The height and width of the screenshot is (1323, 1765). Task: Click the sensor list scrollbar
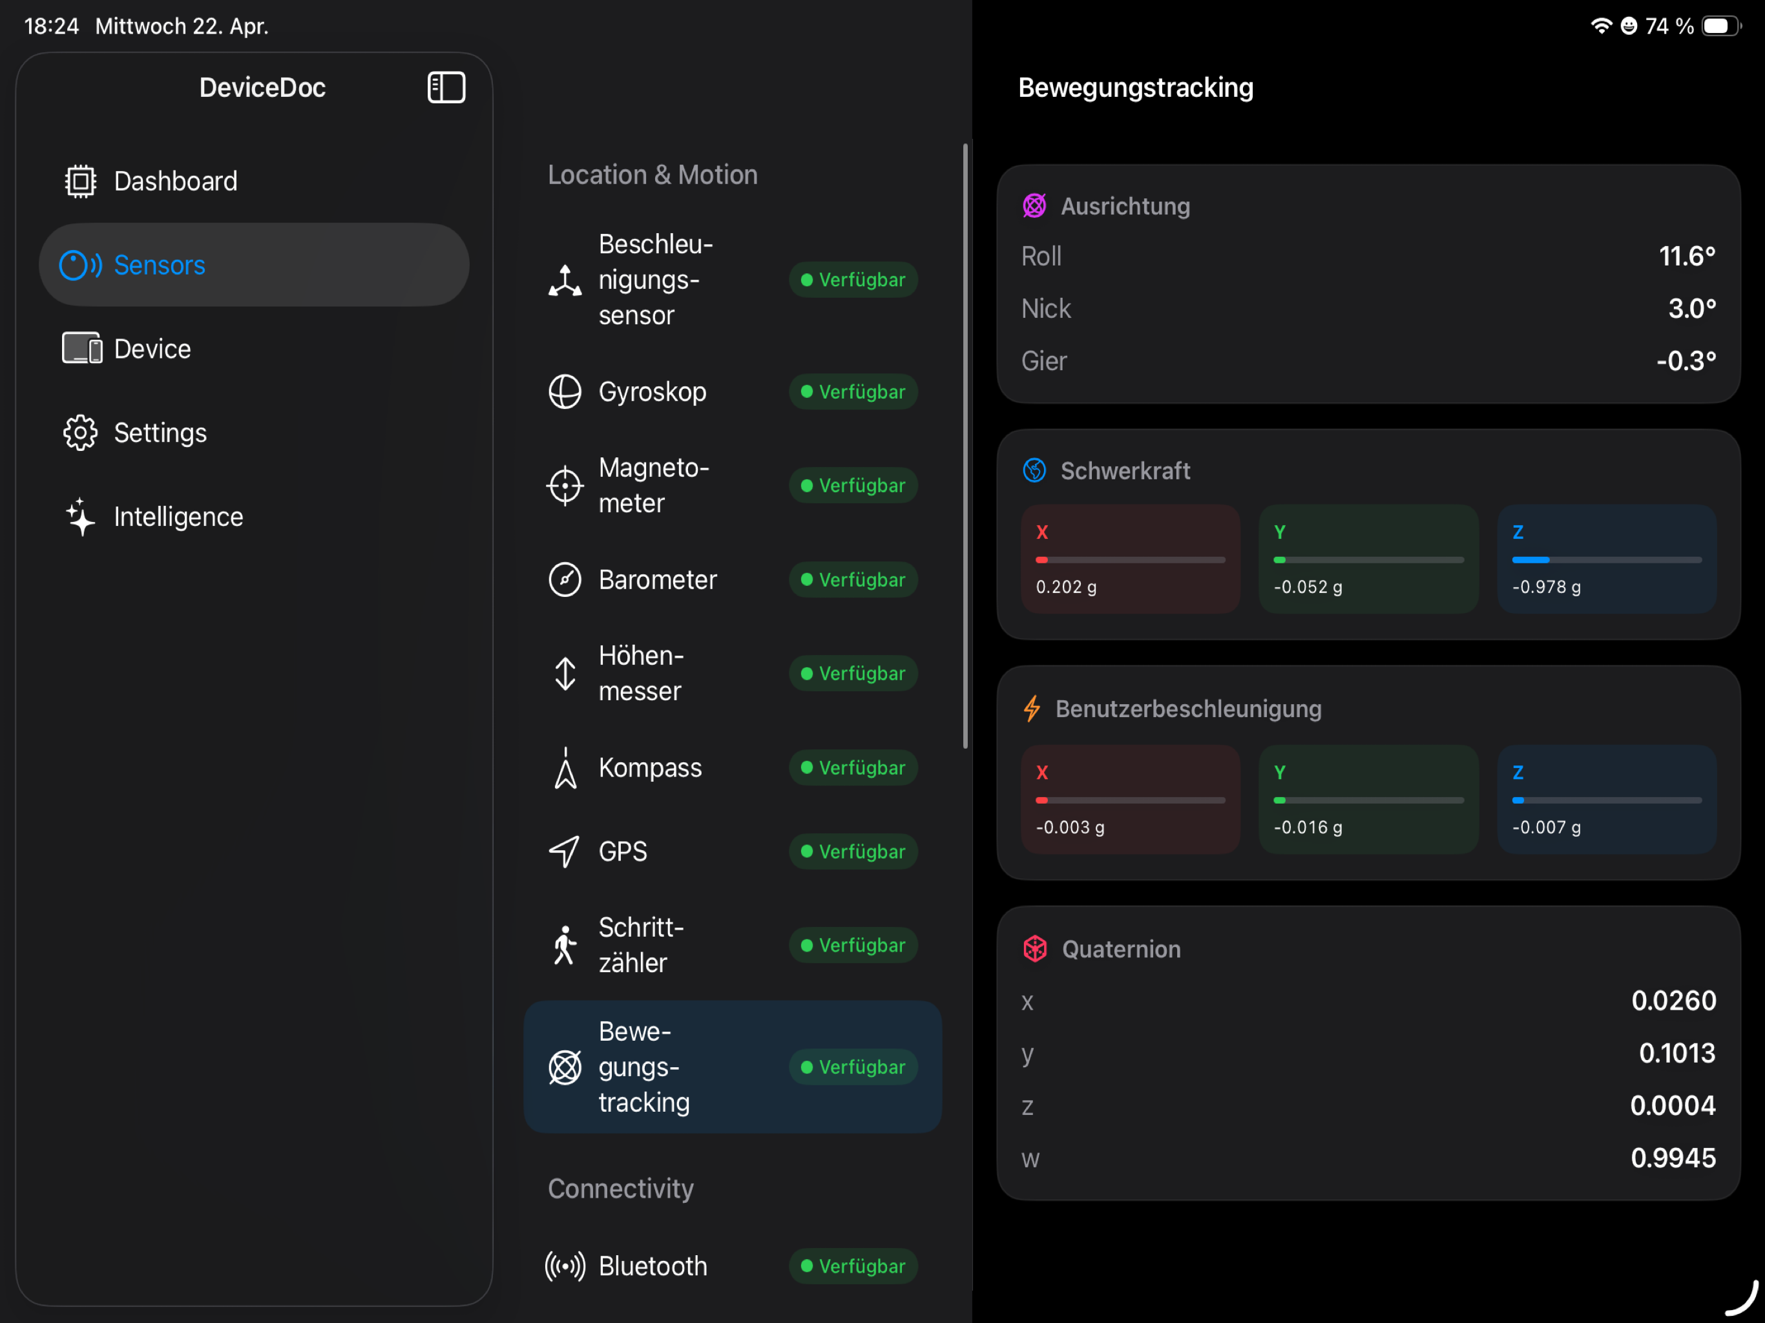[965, 446]
